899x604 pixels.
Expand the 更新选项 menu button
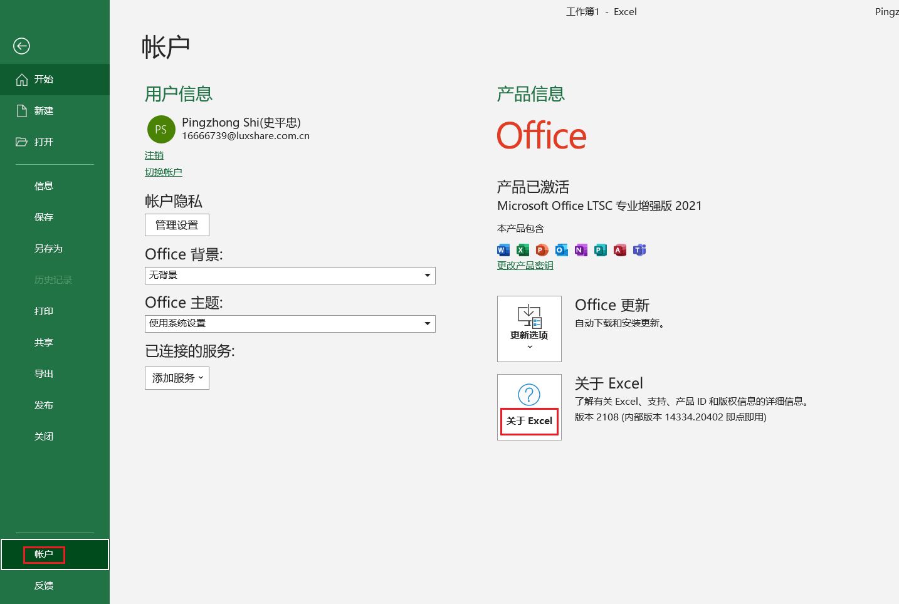click(529, 329)
